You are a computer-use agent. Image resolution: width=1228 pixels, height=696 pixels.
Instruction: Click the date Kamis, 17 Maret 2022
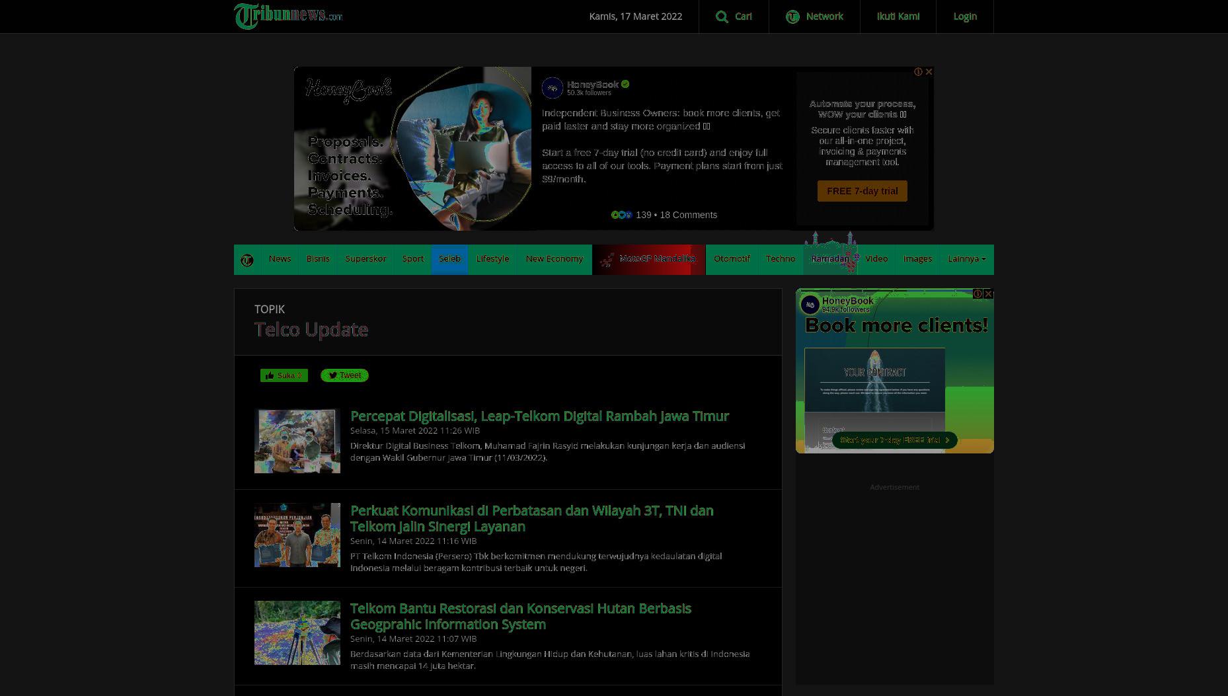tap(635, 17)
